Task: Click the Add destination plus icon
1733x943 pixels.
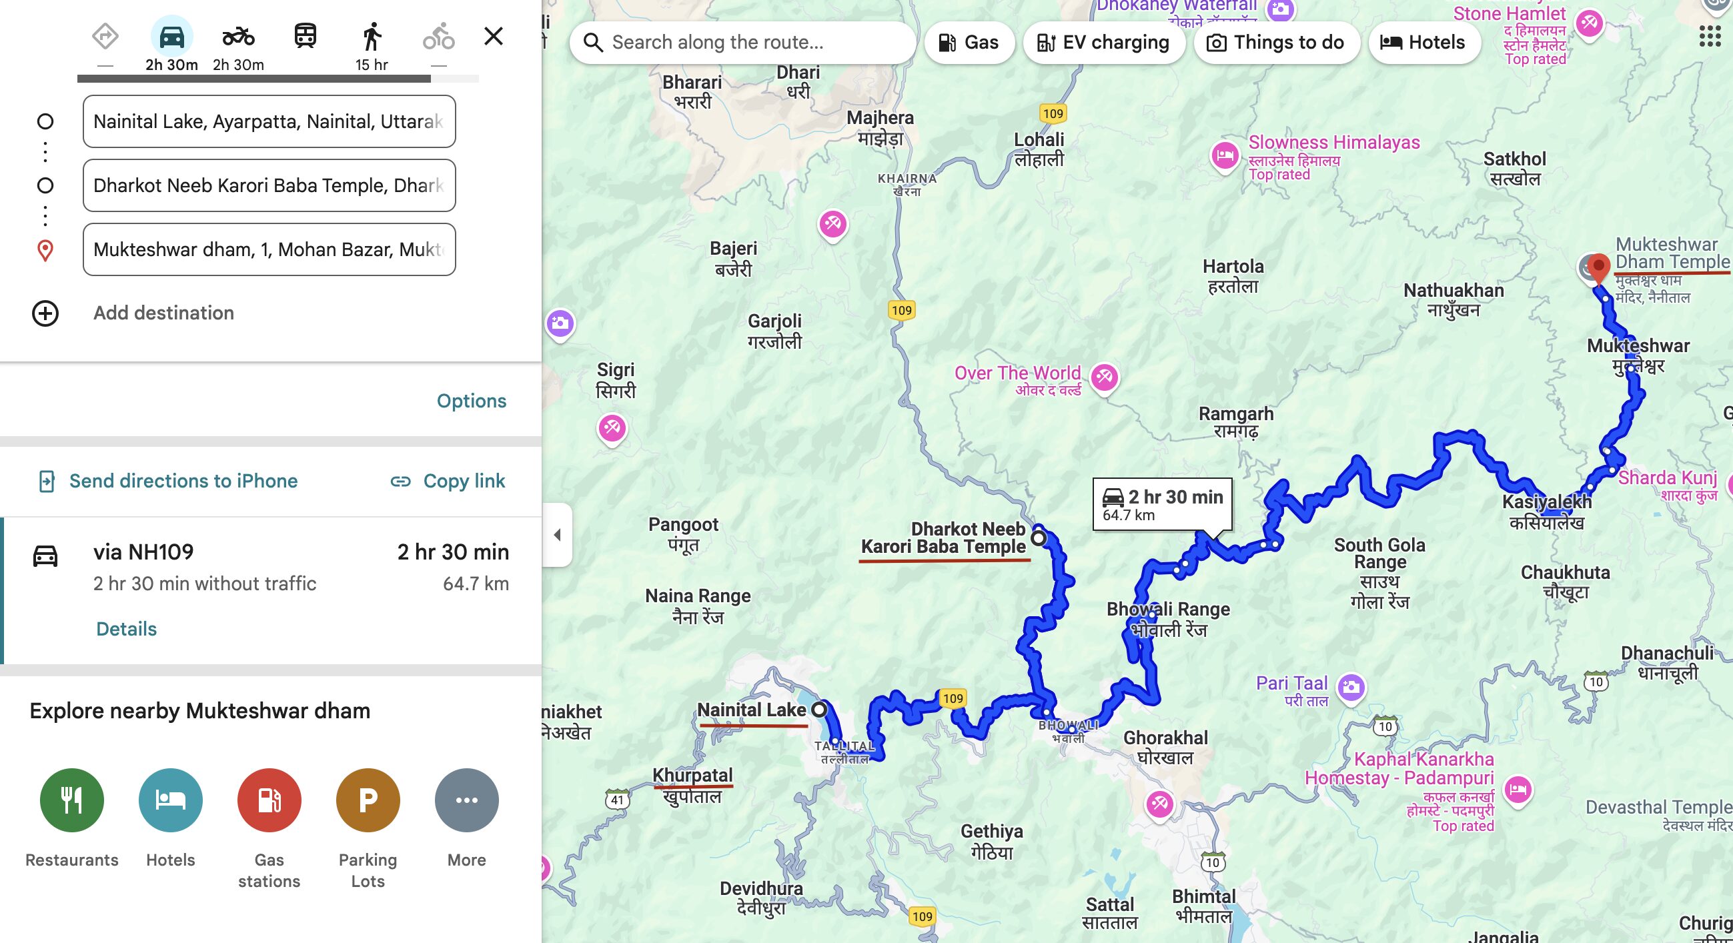Action: point(45,313)
